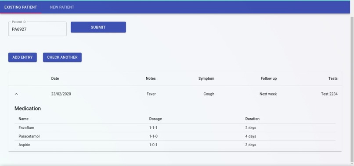Collapse the 23/02/2020 entry row chevron
354x166 pixels.
click(16, 94)
